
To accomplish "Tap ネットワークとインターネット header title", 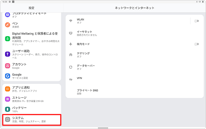I will 135,8.
